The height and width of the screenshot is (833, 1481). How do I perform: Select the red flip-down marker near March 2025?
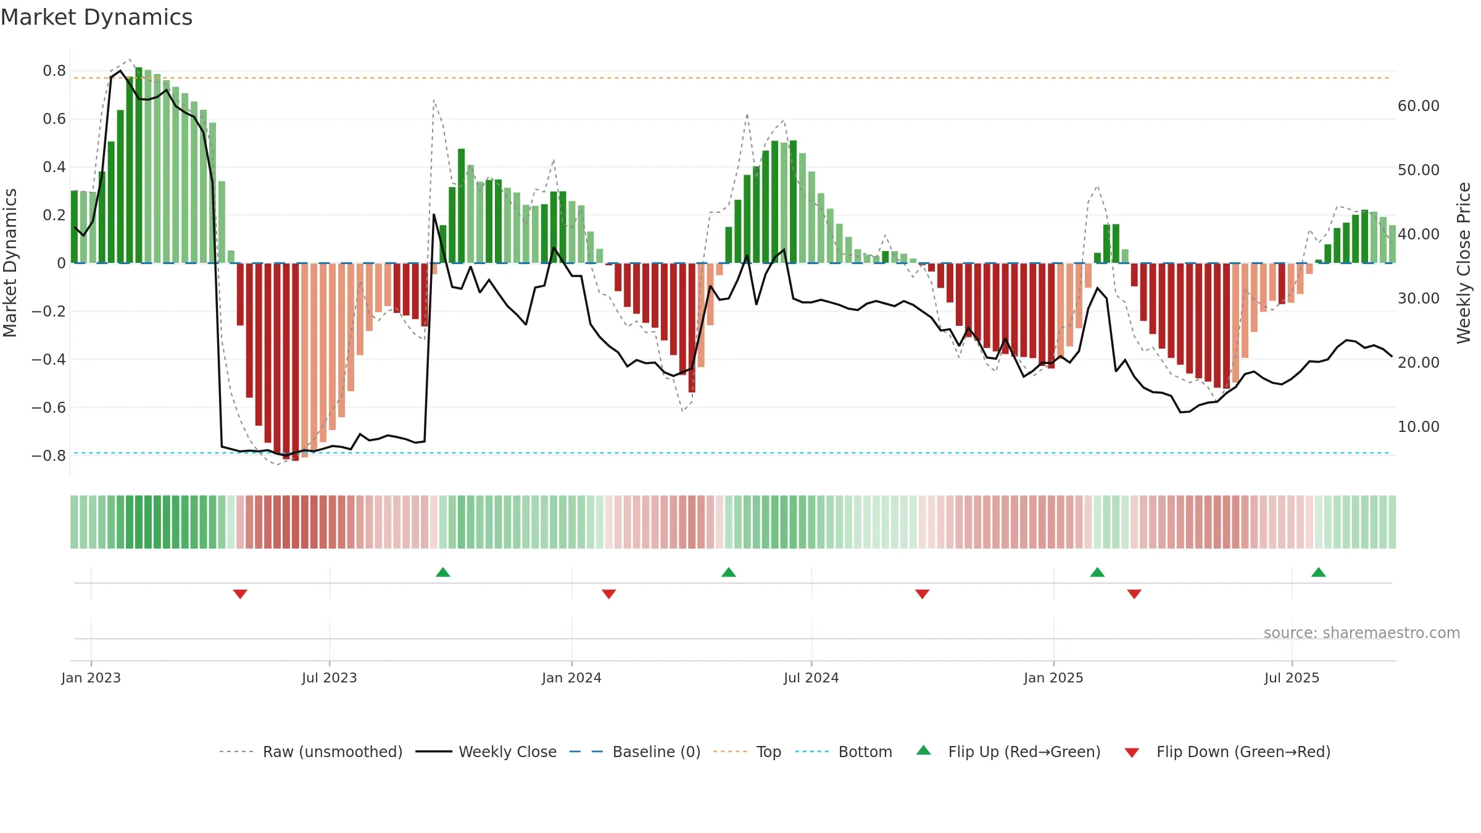tap(1134, 594)
